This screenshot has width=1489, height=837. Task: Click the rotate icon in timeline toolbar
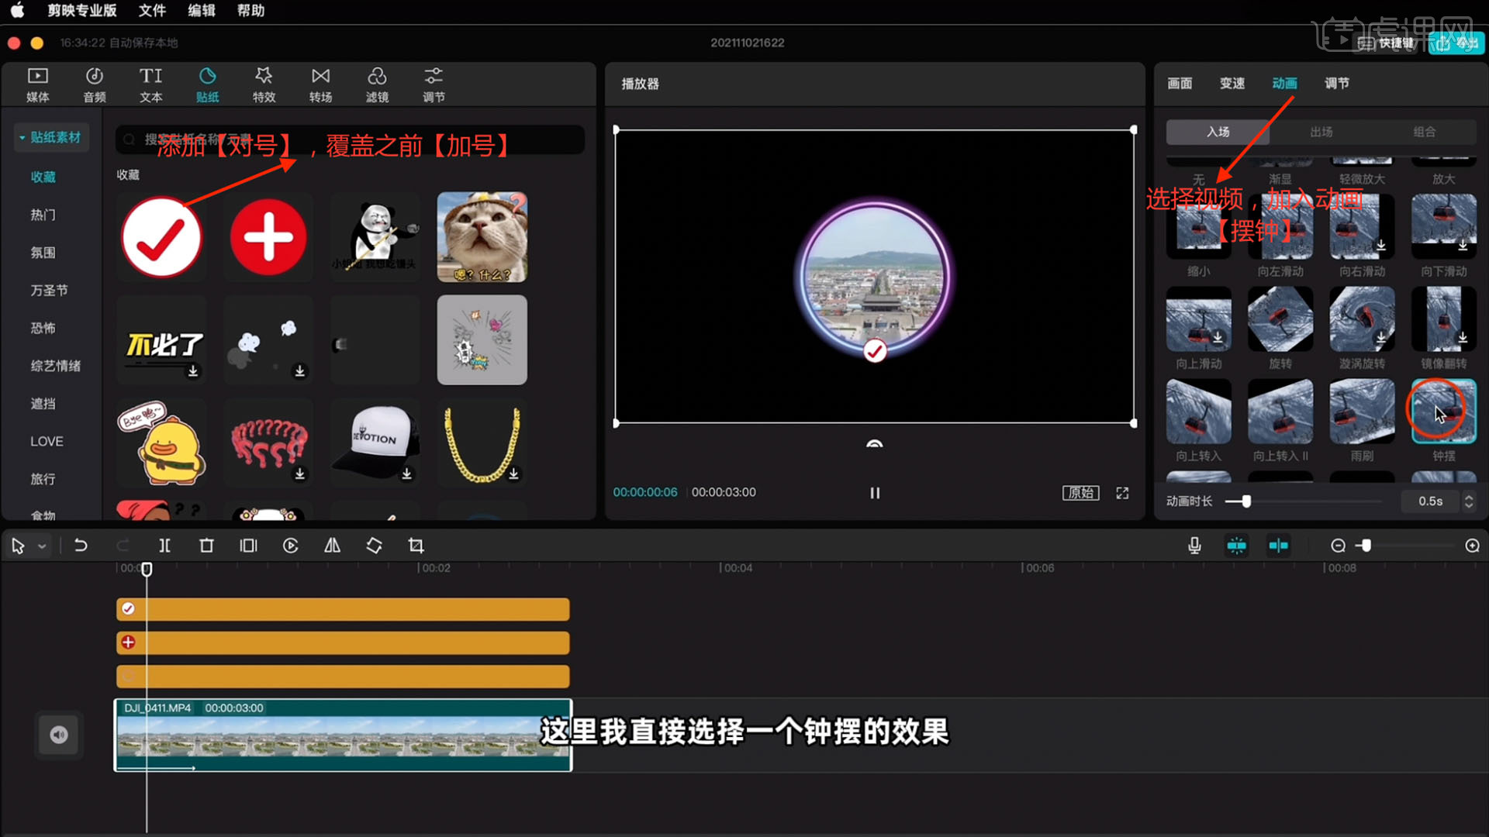[374, 546]
